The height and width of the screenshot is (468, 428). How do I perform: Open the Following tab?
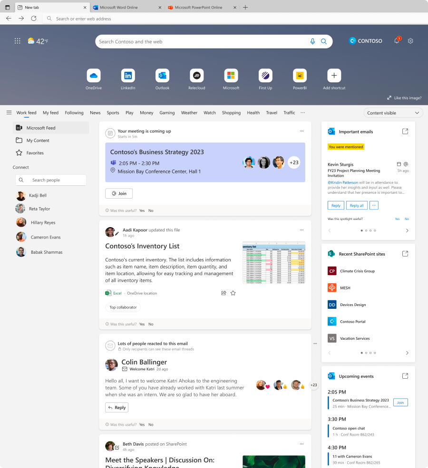point(74,113)
